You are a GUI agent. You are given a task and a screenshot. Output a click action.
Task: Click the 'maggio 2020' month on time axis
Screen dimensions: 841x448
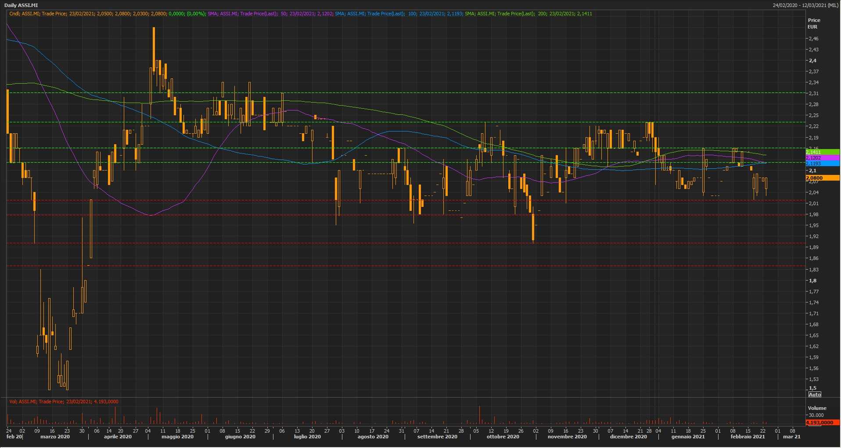tap(177, 437)
